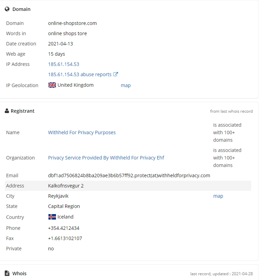This screenshot has width=259, height=280.
Task: Click the phone number +354.4212434
Action: [x=64, y=228]
